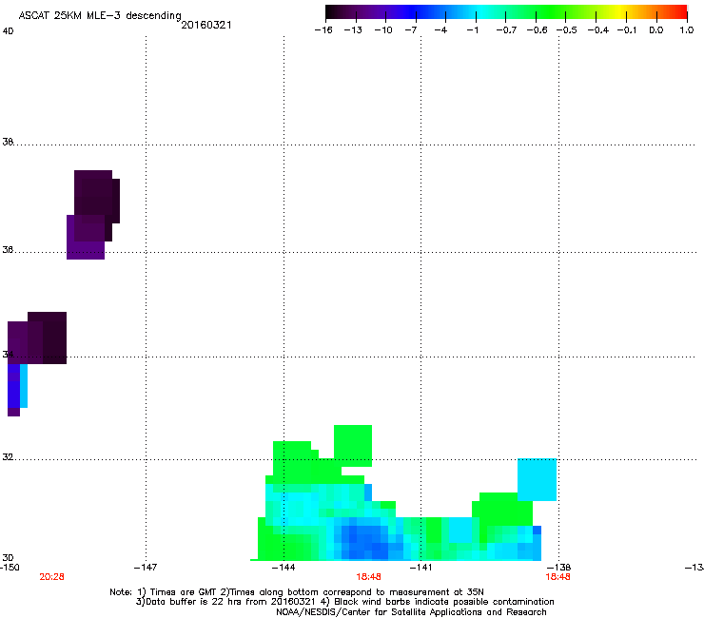Screen dimensions: 704x618
Task: Click the red timestamp 18:48 below longitude -141
Action: [368, 577]
